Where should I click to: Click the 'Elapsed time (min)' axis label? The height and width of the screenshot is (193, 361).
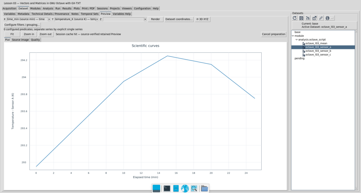point(145,177)
